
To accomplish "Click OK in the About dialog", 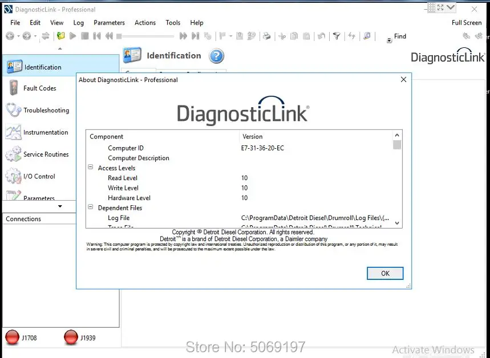I will 385,273.
